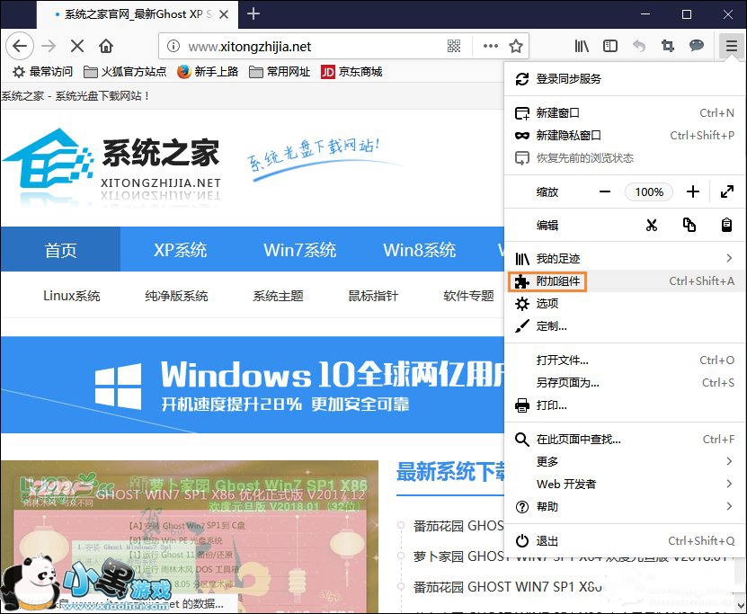The width and height of the screenshot is (747, 614).
Task: Select 登录同步服务 menu entry
Action: click(625, 79)
